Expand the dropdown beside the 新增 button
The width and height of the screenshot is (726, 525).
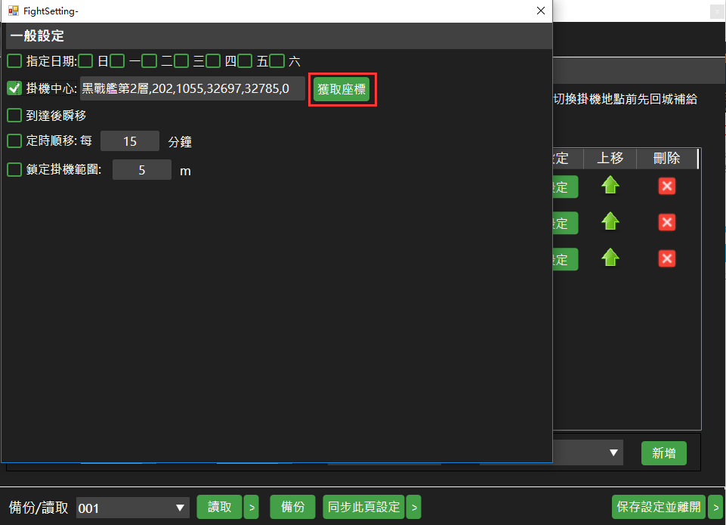pos(613,453)
